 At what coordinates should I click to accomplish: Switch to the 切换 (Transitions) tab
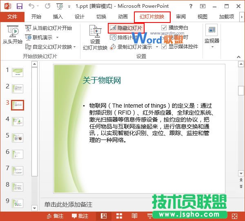pos(101,17)
